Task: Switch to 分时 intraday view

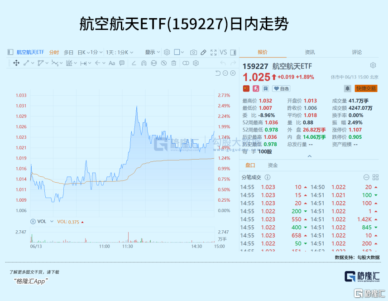Action: [x=54, y=52]
